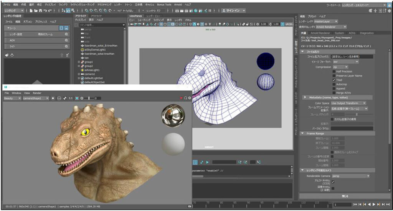The image size is (393, 211).
Task: Click the timeline play forward button
Action: (x=374, y=204)
